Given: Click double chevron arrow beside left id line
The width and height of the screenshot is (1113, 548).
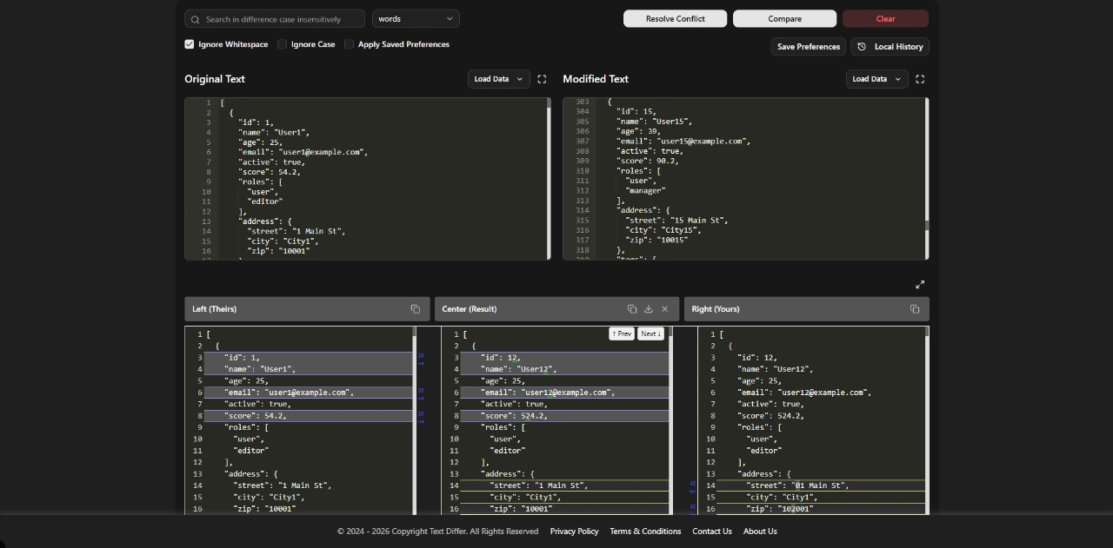Looking at the screenshot, I should (x=421, y=355).
